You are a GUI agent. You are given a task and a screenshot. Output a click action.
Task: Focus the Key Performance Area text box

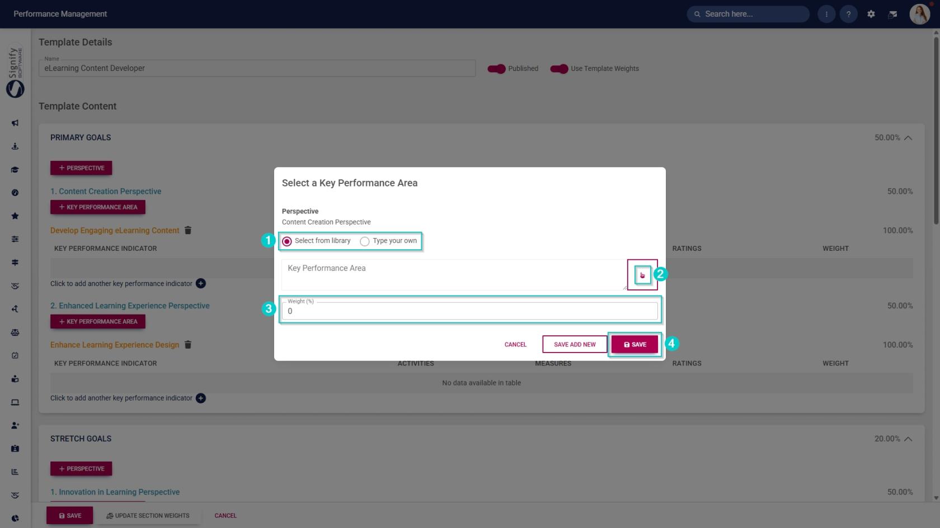(x=454, y=274)
